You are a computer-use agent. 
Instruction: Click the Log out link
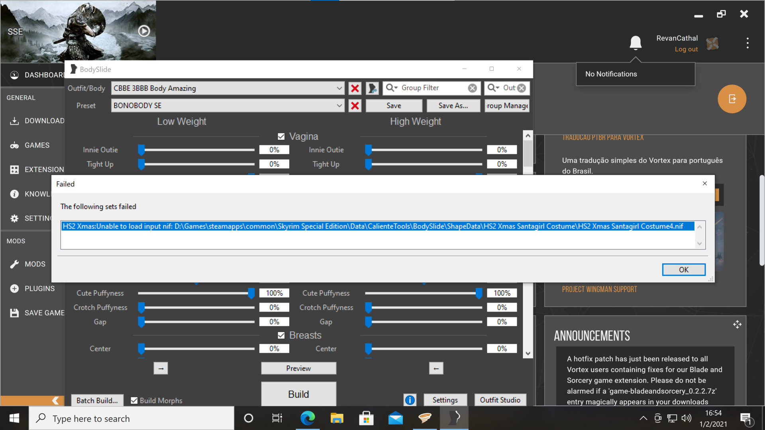click(x=686, y=49)
